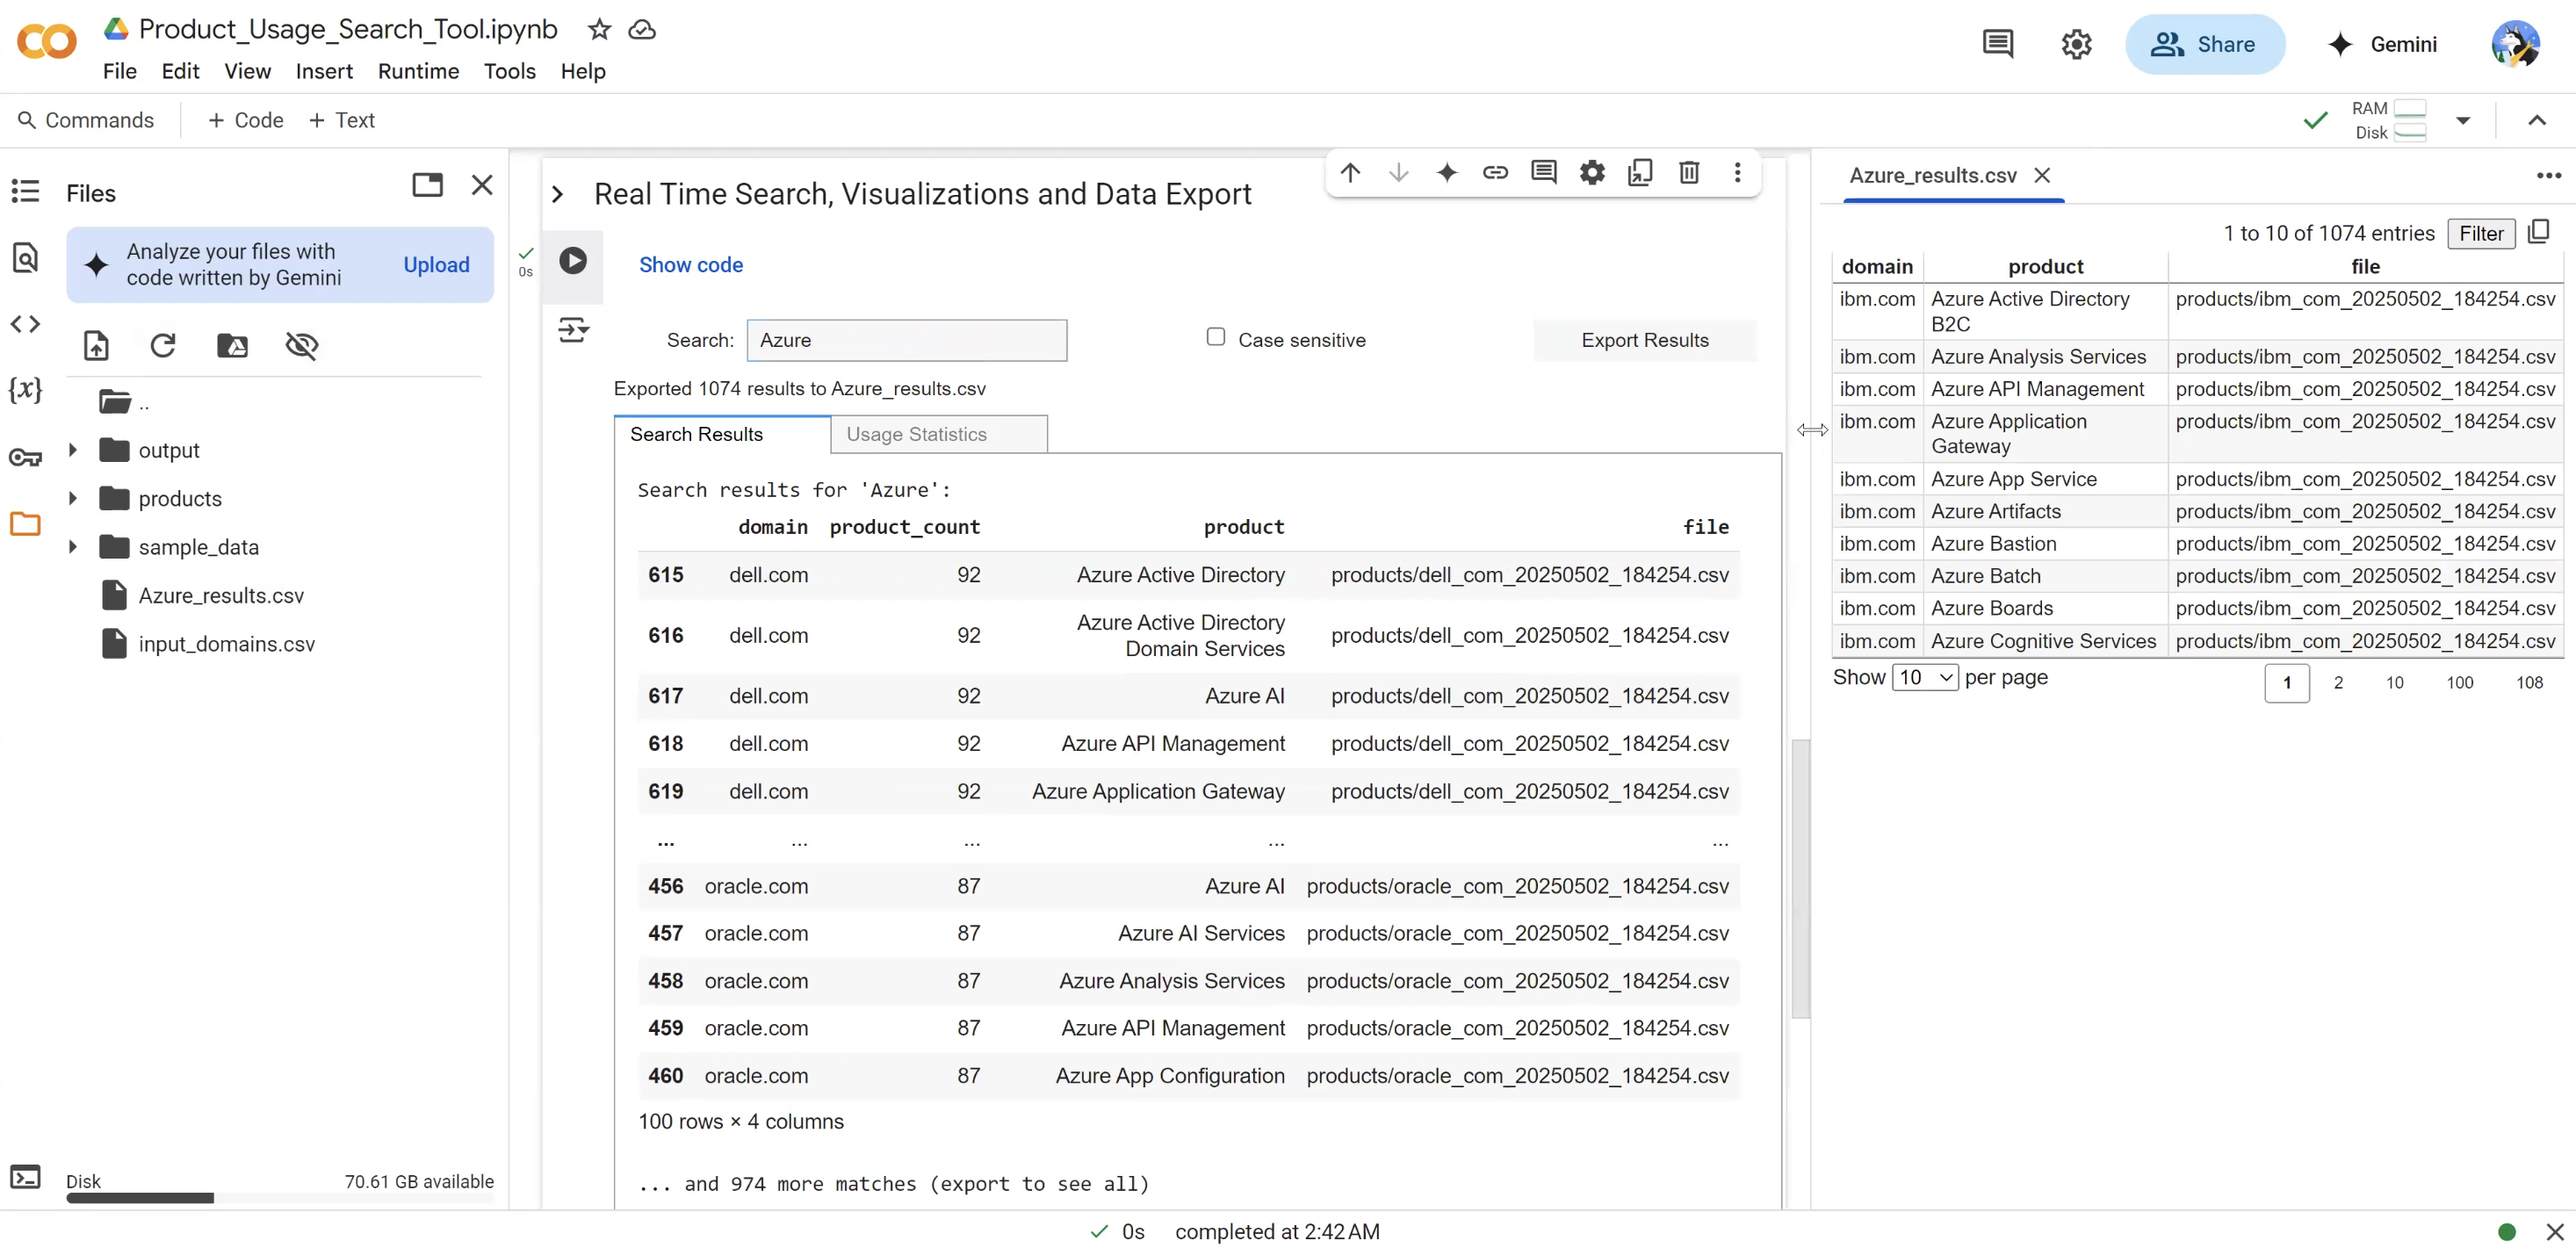Open the Gemini assistant
2576x1248 pixels.
pyautogui.click(x=2381, y=44)
